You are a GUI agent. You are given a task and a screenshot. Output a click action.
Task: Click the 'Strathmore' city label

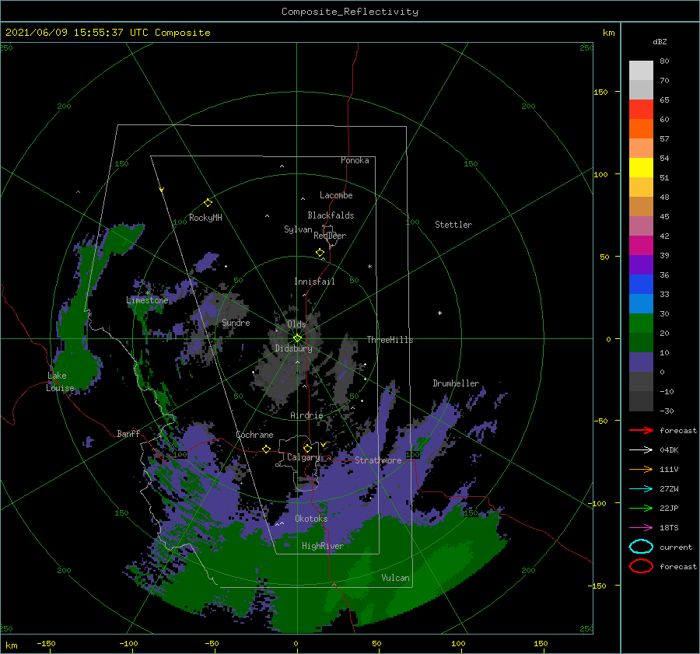point(378,460)
